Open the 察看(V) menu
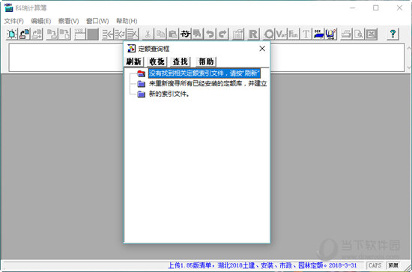Screen dimensions: 412x272 pos(68,21)
